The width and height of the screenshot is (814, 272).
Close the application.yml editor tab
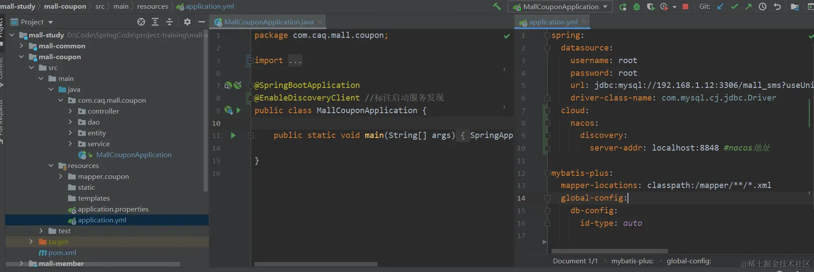pyautogui.click(x=584, y=22)
